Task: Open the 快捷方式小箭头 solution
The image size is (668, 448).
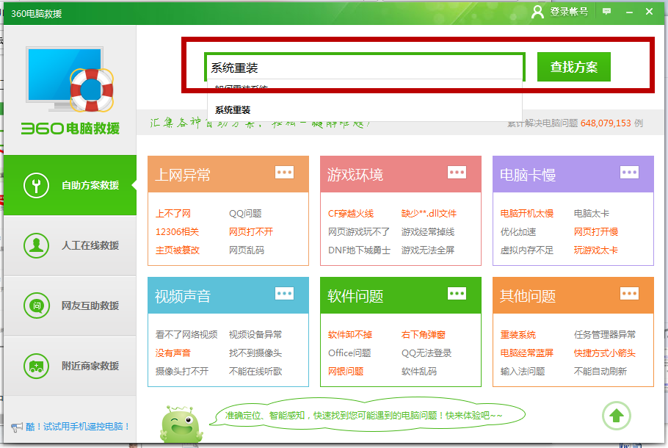Action: (605, 353)
